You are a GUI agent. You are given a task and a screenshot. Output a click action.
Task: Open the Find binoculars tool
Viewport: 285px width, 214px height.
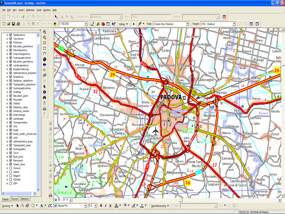(x=45, y=97)
